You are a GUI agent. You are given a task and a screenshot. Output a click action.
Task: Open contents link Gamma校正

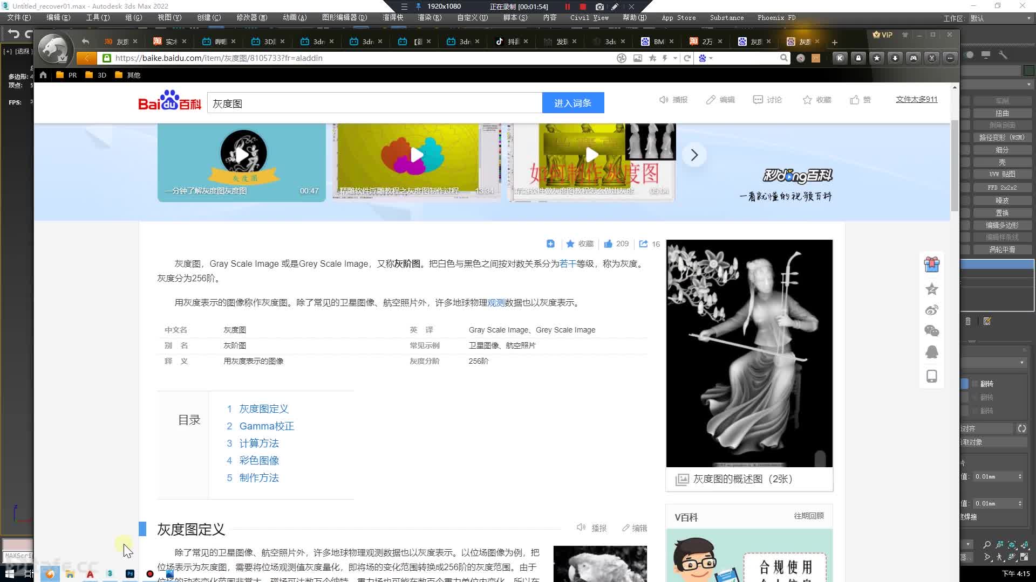point(267,426)
